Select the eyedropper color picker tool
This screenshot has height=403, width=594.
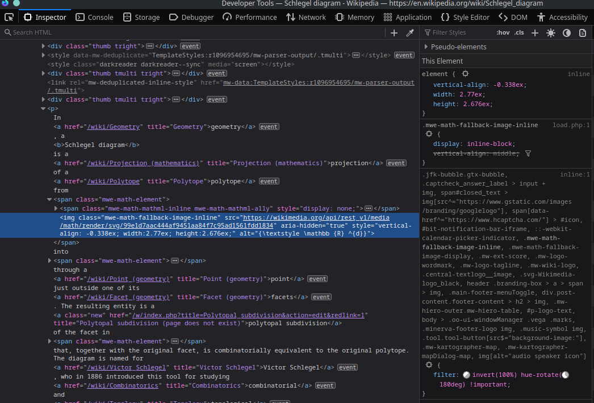[410, 32]
